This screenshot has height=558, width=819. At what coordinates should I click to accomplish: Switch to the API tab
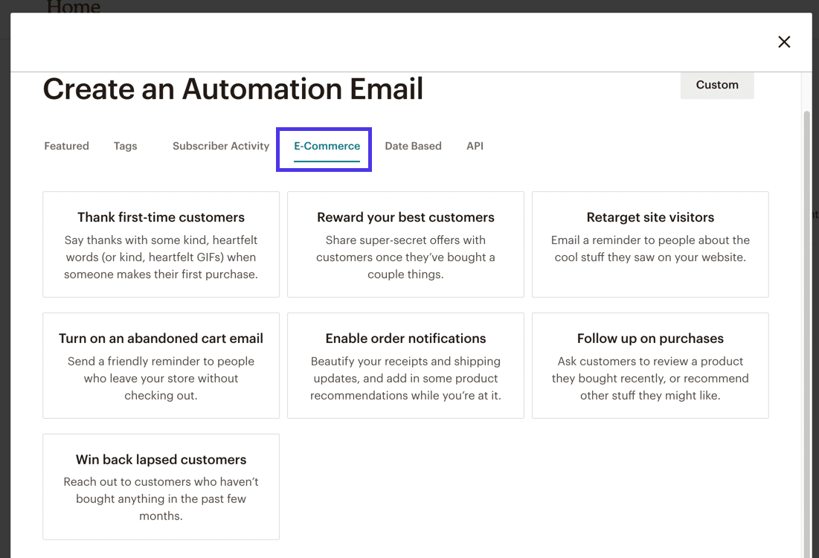475,146
